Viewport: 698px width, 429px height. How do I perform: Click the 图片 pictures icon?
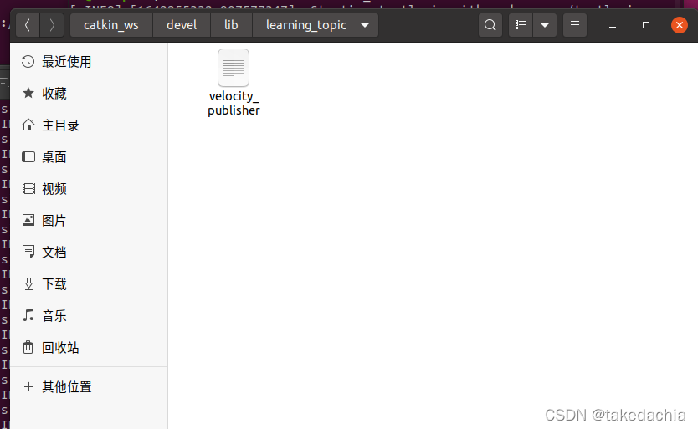point(28,220)
